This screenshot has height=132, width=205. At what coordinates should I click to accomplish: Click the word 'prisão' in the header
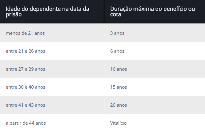14,14
